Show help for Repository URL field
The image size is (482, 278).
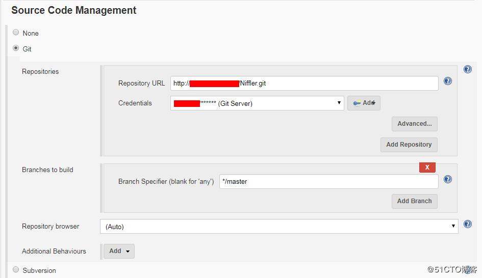pyautogui.click(x=448, y=81)
